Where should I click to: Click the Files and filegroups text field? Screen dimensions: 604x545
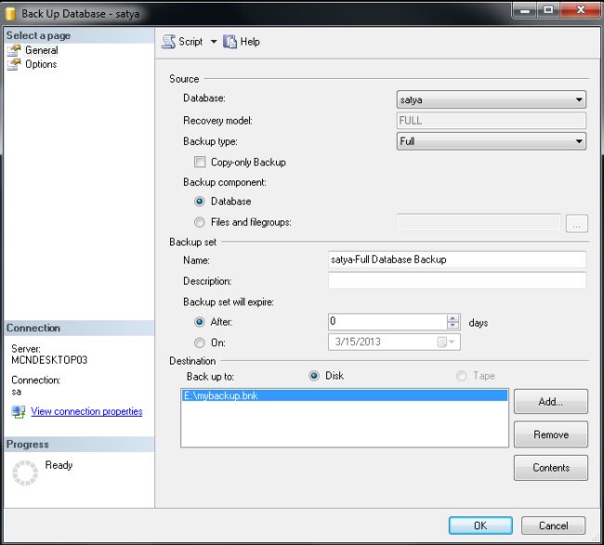coord(479,222)
